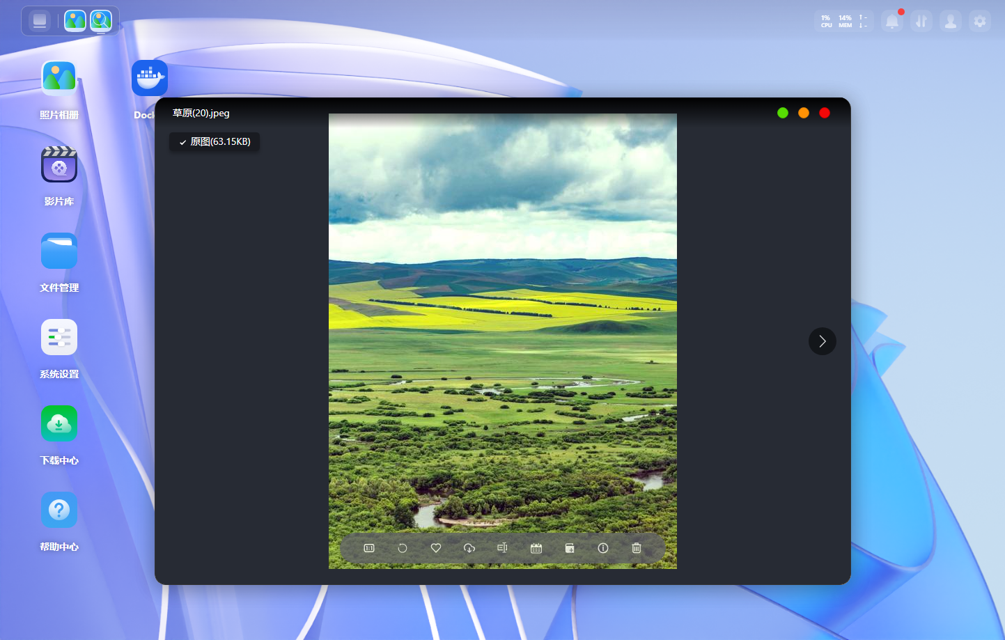Download the photo via the cloud icon
The height and width of the screenshot is (640, 1005).
click(469, 548)
